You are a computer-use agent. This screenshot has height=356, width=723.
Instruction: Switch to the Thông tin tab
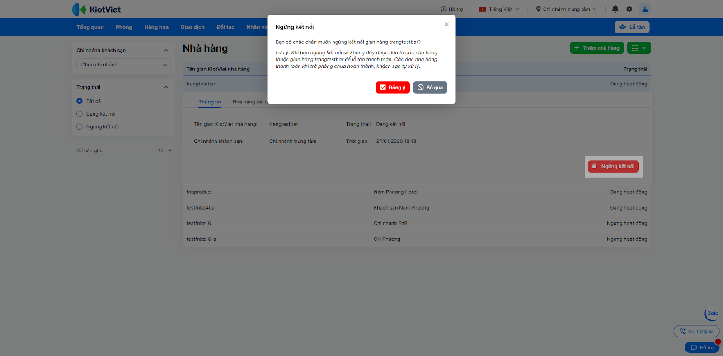pos(210,102)
